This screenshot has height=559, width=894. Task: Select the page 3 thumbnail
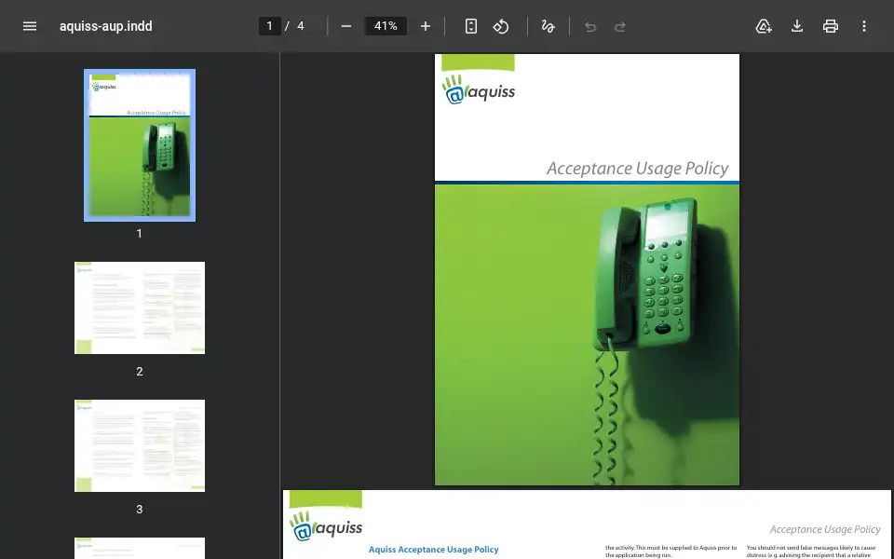pyautogui.click(x=140, y=445)
